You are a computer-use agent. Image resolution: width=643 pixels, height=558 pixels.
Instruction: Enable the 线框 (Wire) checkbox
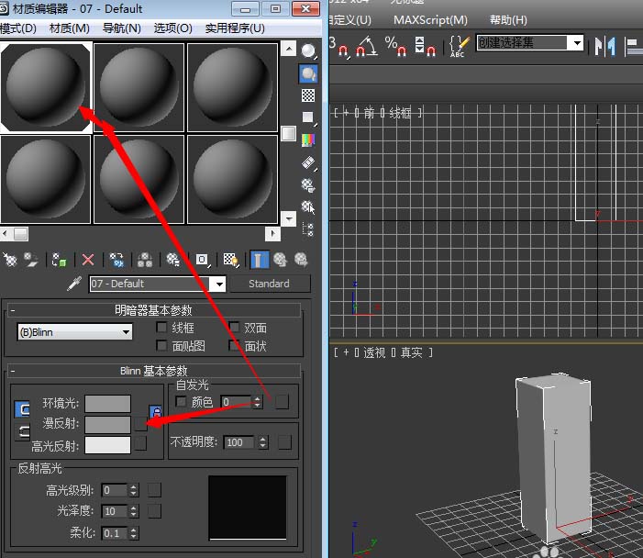pyautogui.click(x=161, y=328)
